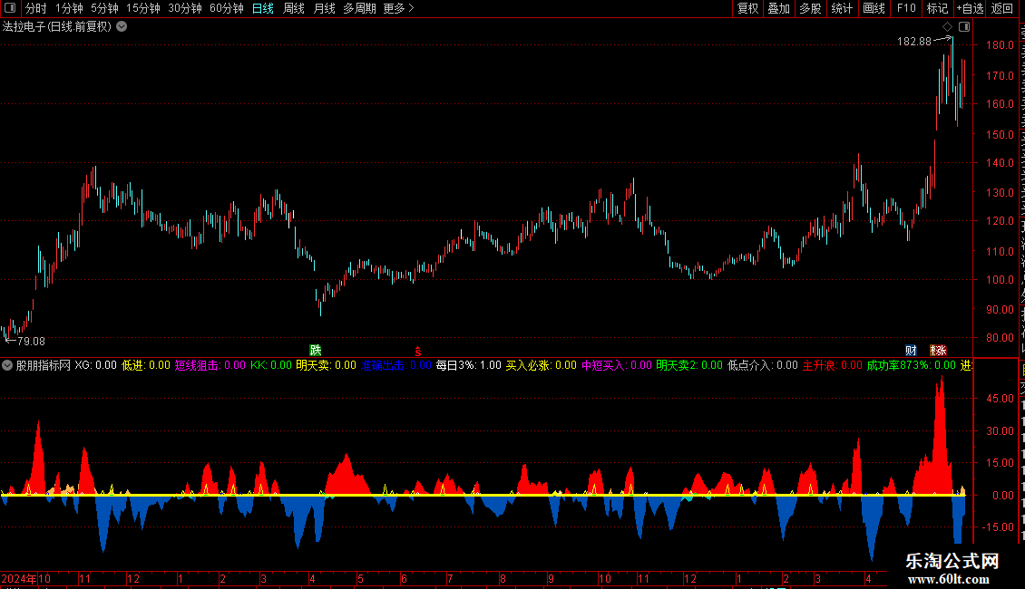The width and height of the screenshot is (1025, 589).
Task: Click the 2024年 date axis label
Action: pos(19,578)
